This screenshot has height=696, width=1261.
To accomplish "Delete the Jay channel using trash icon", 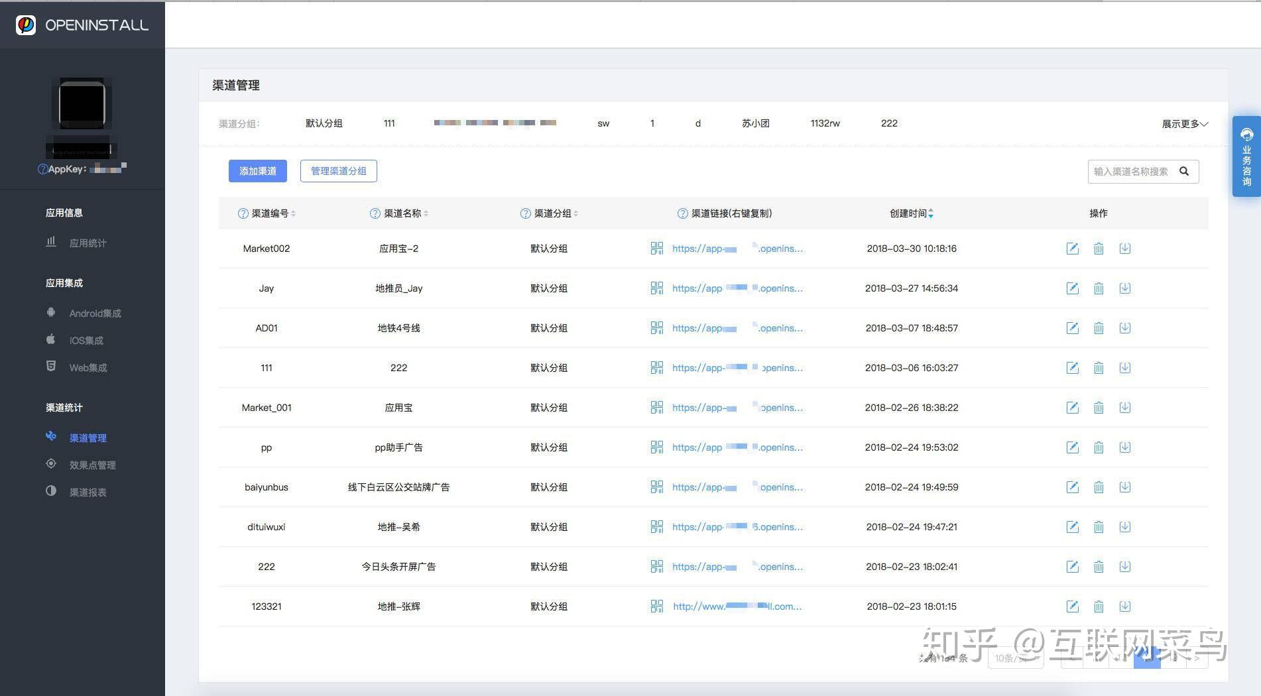I will (1099, 288).
